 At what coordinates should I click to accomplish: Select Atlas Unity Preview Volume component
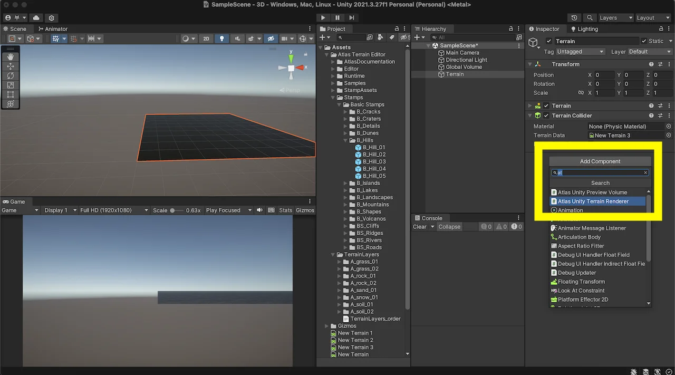(597, 193)
